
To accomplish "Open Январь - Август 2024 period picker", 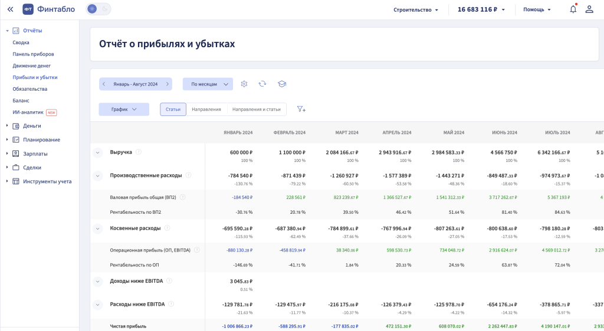I will pyautogui.click(x=135, y=84).
